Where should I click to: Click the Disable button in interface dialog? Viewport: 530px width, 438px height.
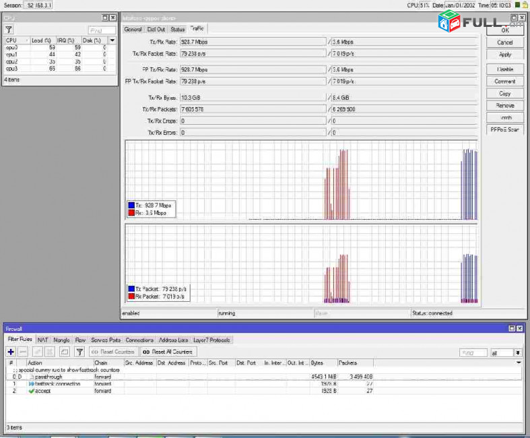point(505,69)
